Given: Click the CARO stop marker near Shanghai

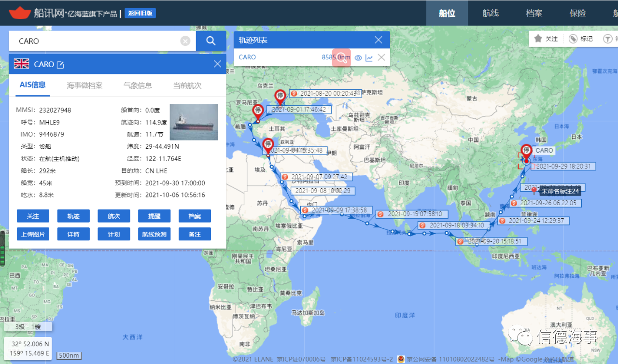Looking at the screenshot, I should coord(526,152).
